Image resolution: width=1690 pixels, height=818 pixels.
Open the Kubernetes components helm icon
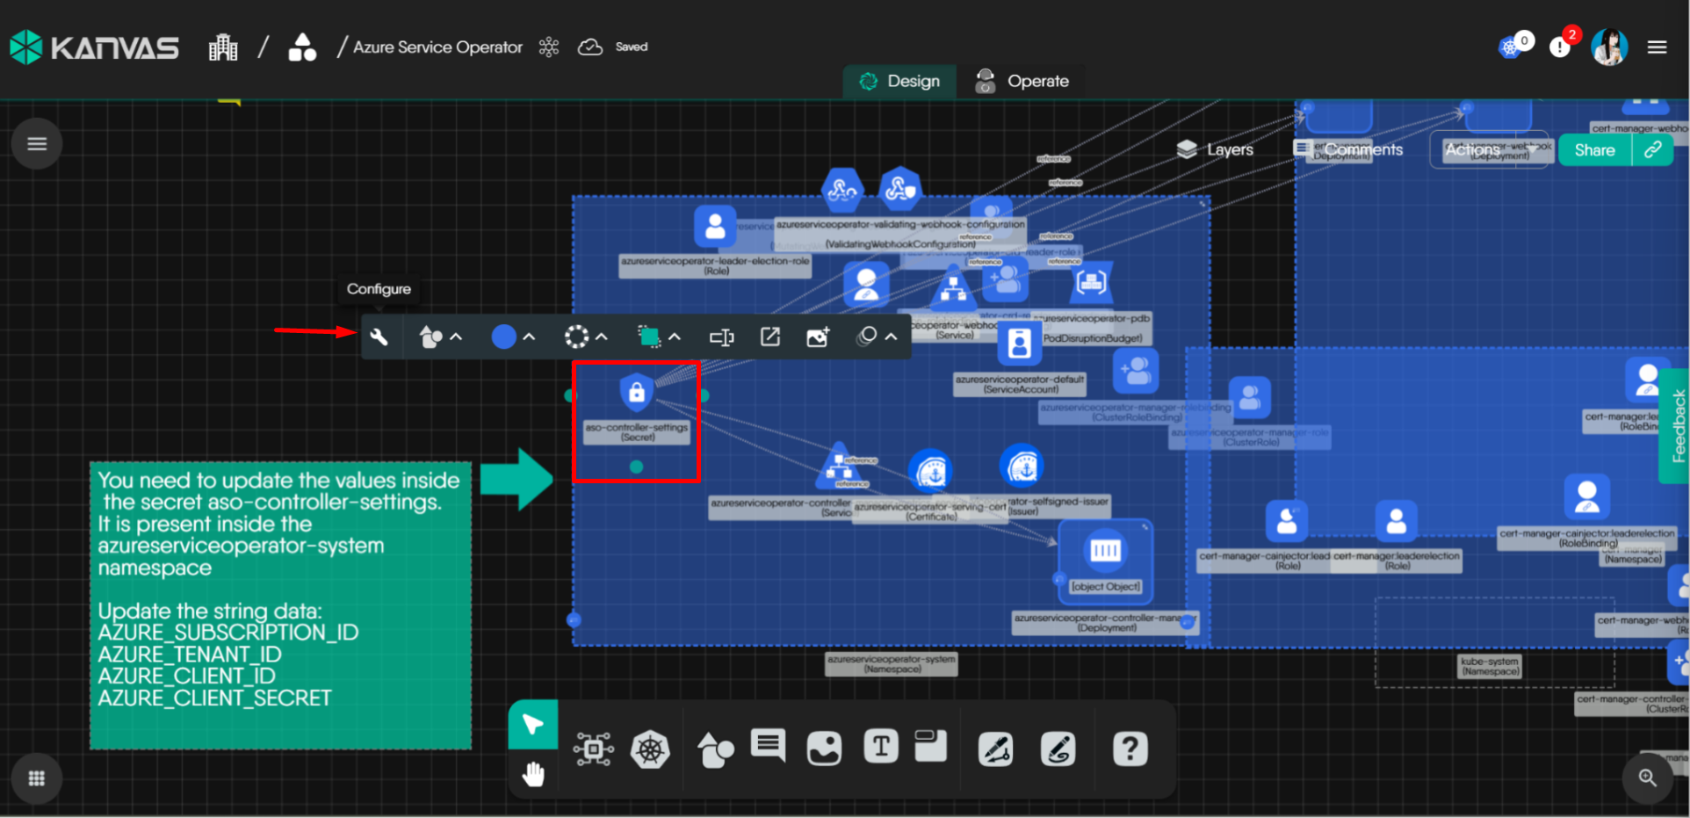point(650,749)
